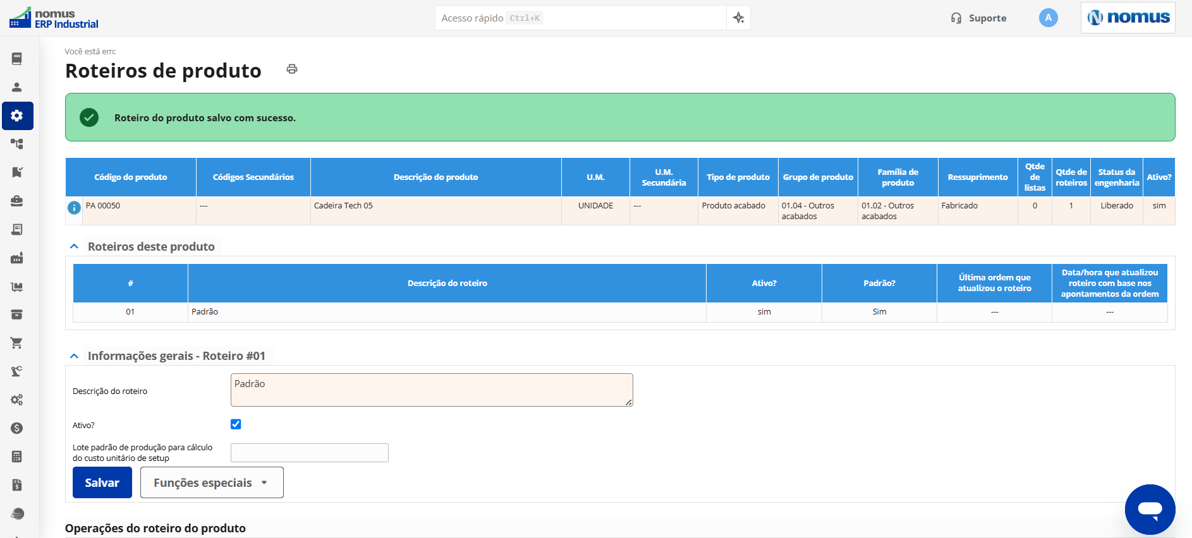Click the printer icon beside the page title
This screenshot has height=538, width=1192.
click(292, 69)
